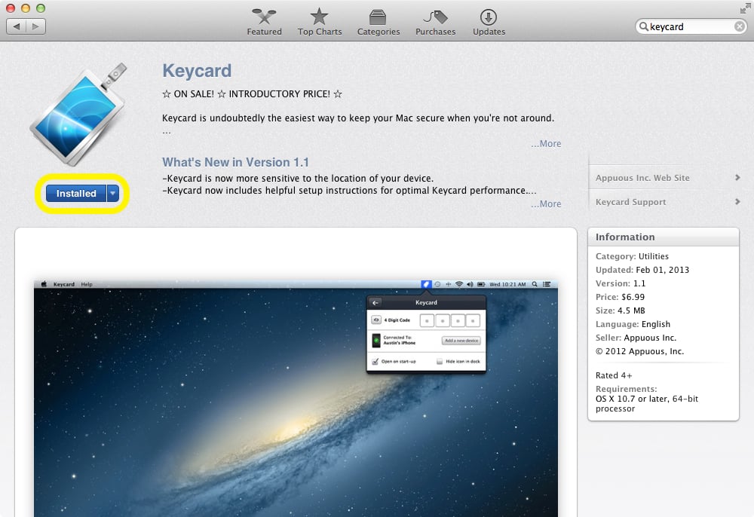Click the Keycard desktop screenshot preview
The image size is (754, 517).
pos(296,399)
